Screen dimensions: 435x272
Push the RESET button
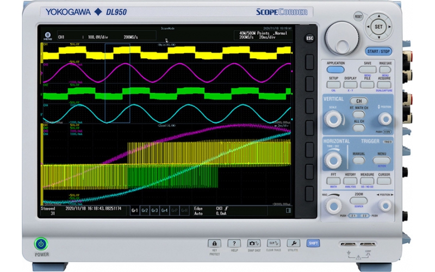[x=358, y=16]
